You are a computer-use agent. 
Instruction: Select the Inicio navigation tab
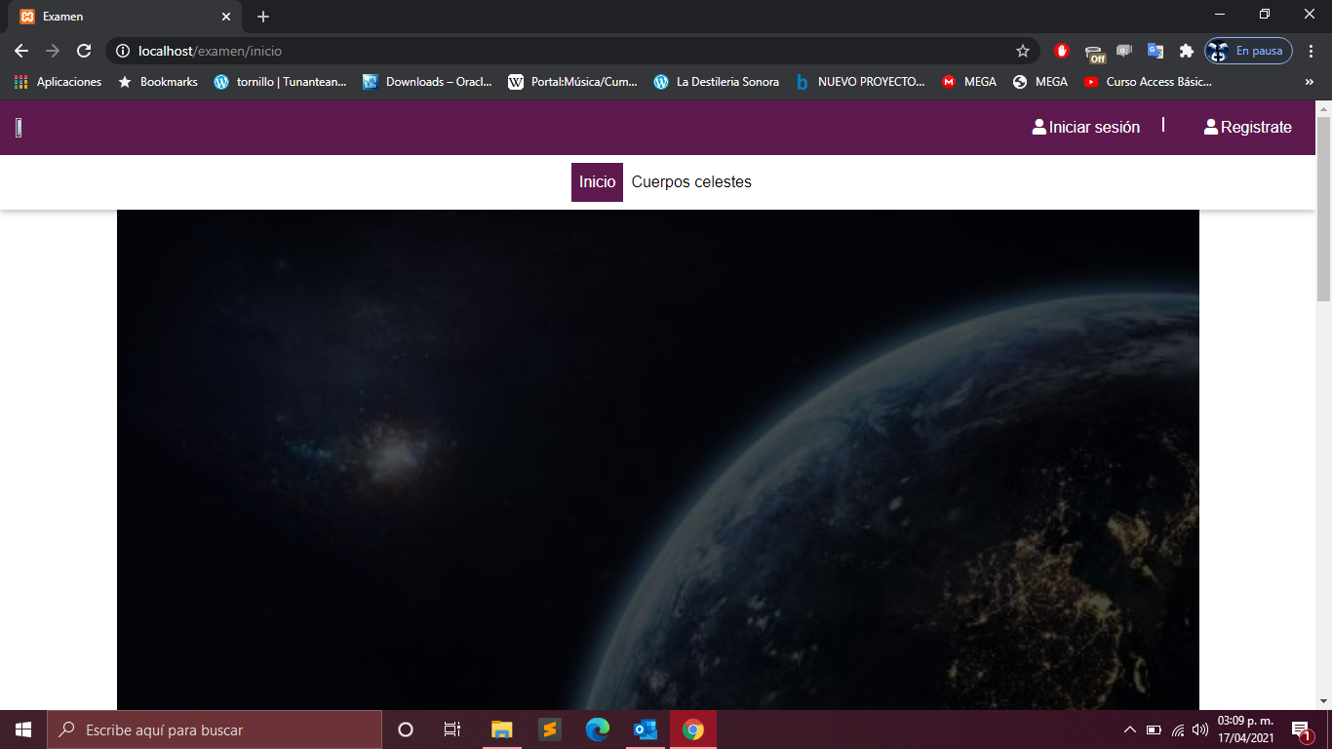(x=597, y=182)
